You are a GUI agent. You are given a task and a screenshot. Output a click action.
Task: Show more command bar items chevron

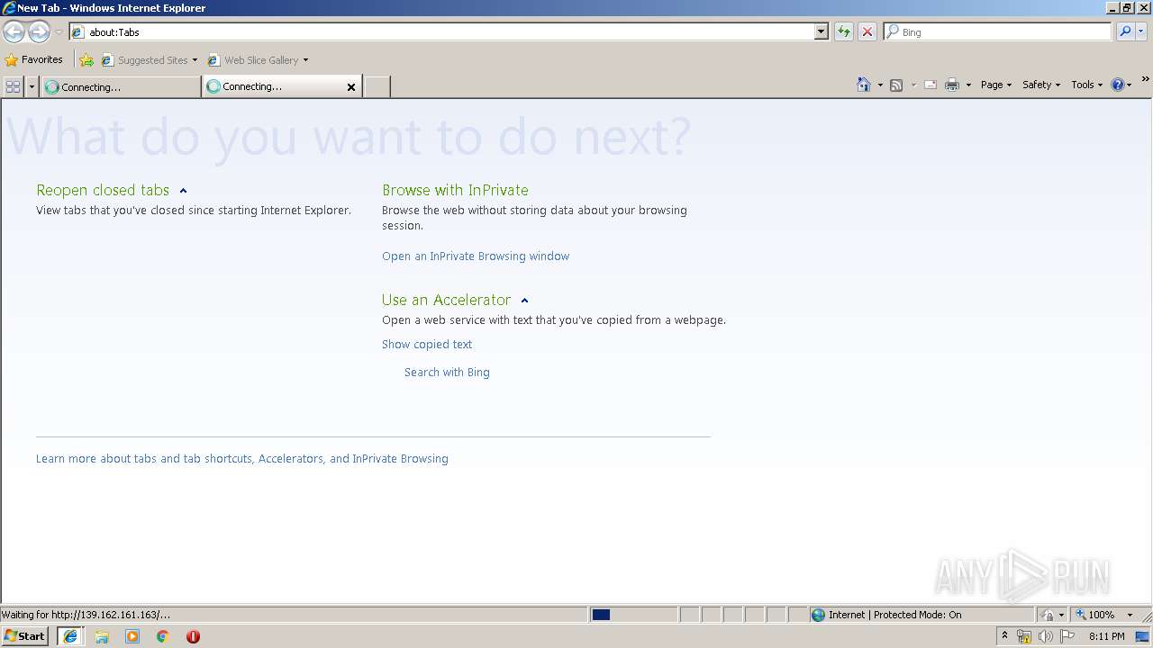(1145, 79)
